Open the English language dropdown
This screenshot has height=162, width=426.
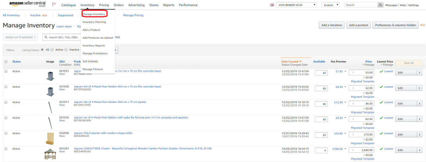click(x=330, y=5)
